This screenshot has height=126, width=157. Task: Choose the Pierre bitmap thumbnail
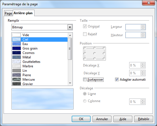pos(16,75)
